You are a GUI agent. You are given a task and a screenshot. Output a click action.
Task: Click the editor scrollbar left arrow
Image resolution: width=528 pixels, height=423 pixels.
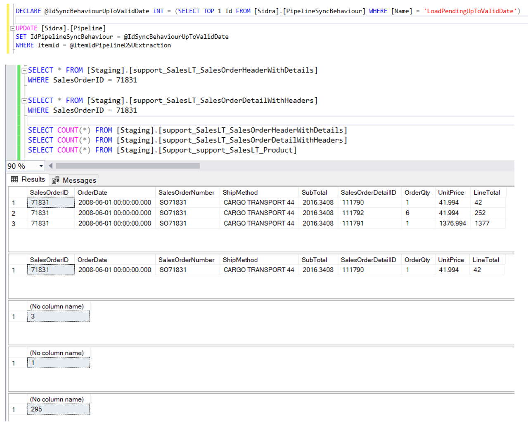click(x=51, y=166)
